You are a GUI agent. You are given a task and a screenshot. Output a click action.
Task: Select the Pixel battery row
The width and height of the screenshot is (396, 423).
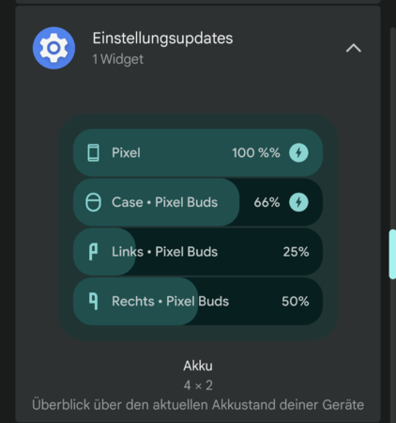pos(198,153)
